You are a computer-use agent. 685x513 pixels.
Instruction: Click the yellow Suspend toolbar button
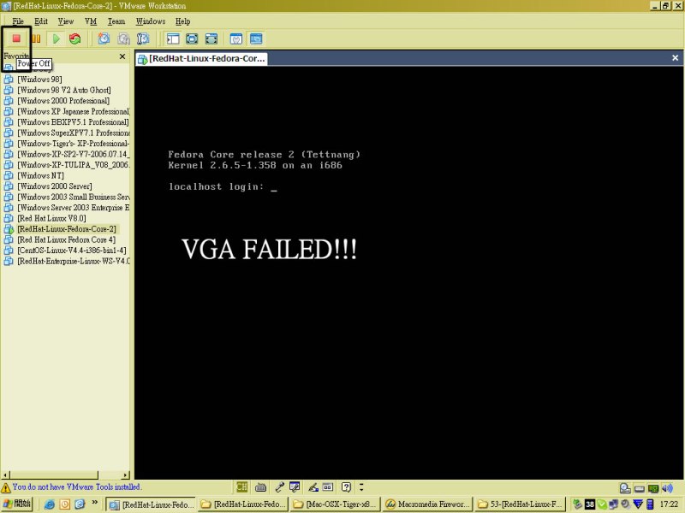36,38
